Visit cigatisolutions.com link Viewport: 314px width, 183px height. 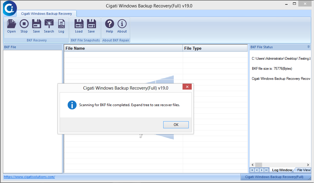[29, 177]
